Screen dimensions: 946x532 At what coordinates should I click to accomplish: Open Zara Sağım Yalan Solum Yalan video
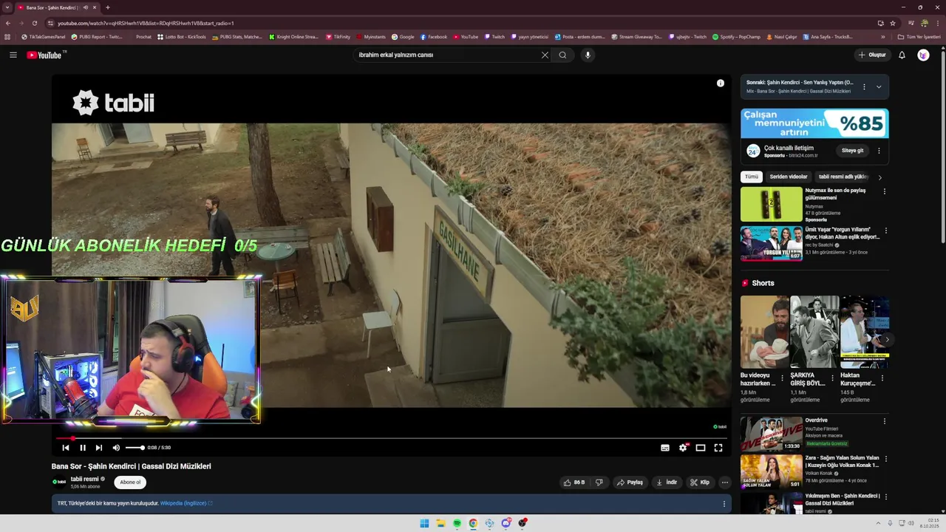pyautogui.click(x=772, y=471)
